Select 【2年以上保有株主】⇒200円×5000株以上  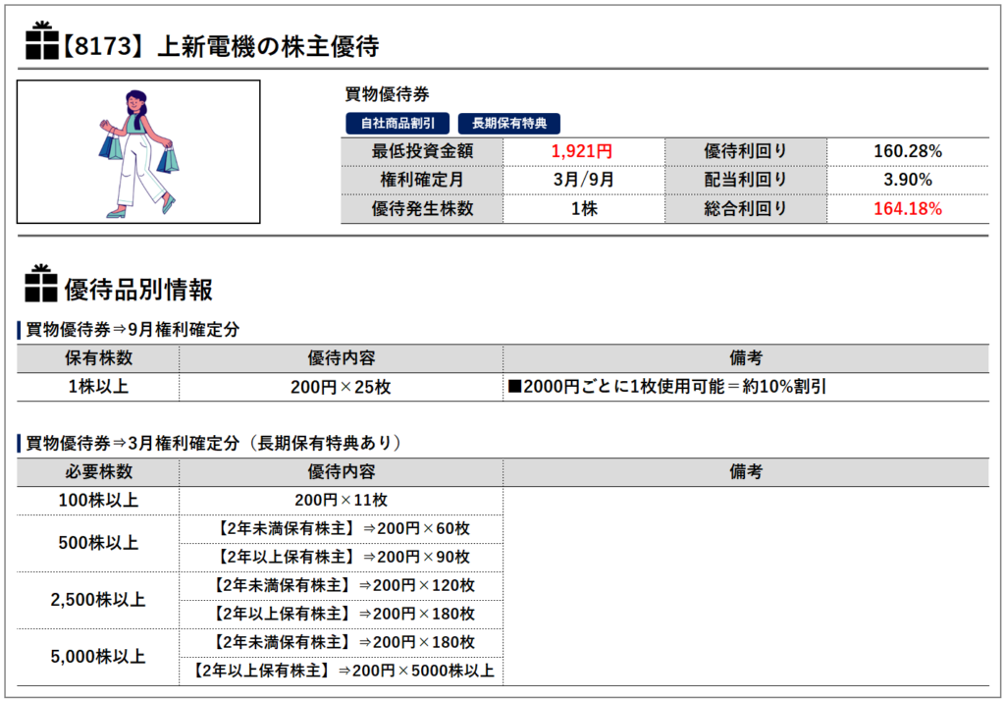[341, 671]
